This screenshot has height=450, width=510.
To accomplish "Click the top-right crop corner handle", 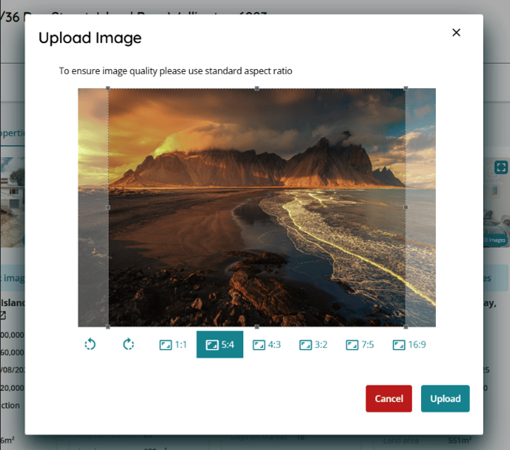I will coord(405,89).
